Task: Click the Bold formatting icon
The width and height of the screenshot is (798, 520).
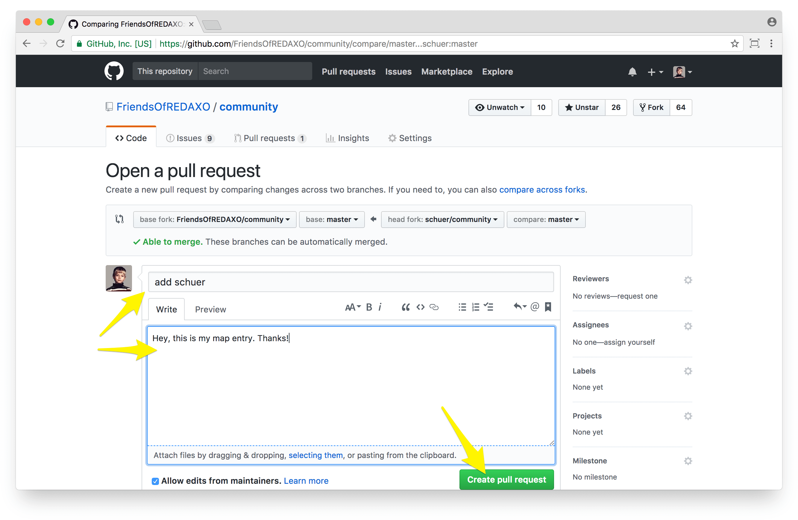Action: pyautogui.click(x=369, y=307)
